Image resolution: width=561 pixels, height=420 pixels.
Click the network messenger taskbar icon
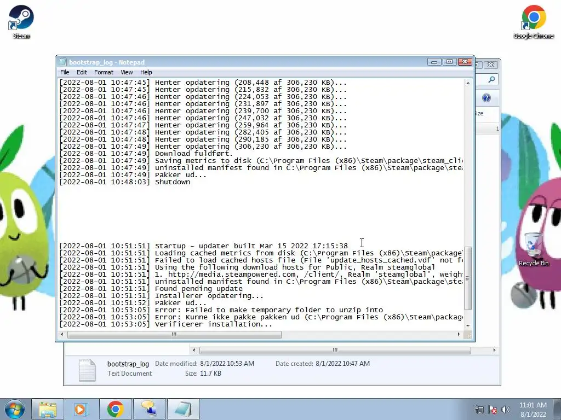(x=149, y=409)
